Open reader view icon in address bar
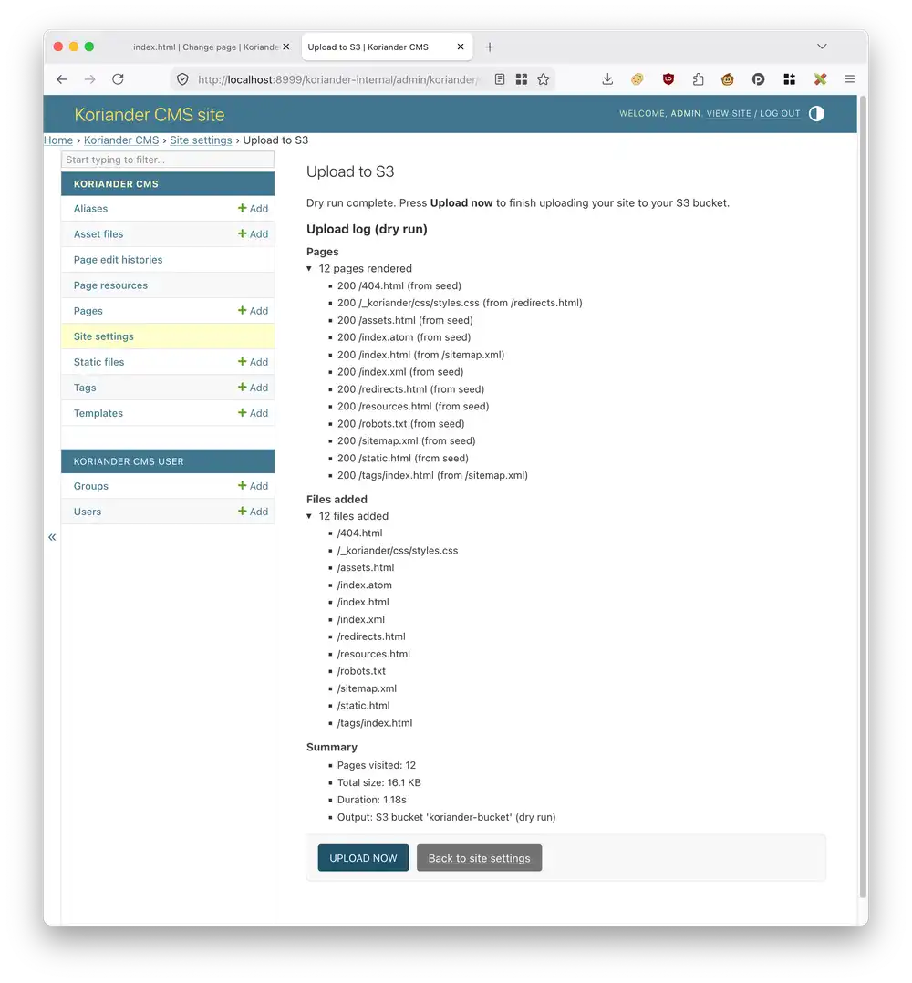This screenshot has height=983, width=912. tap(500, 79)
